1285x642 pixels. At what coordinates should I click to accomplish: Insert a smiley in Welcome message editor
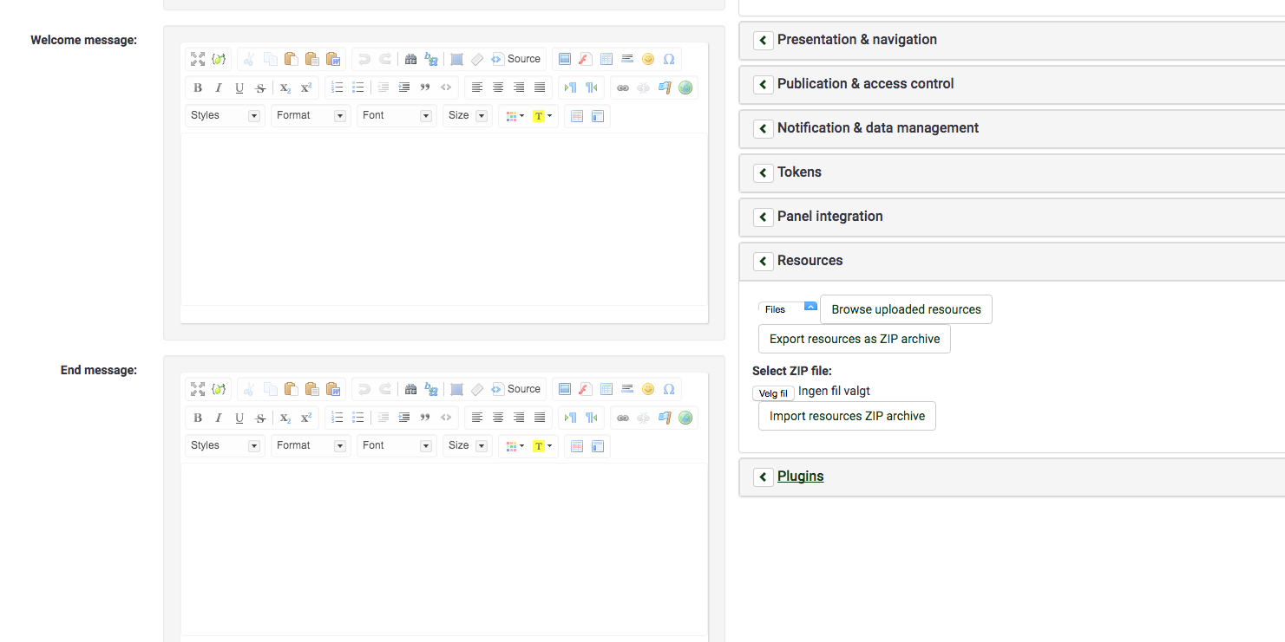pos(648,59)
